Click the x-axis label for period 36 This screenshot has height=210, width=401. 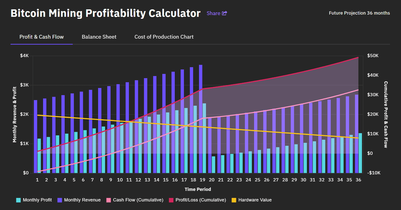point(358,180)
